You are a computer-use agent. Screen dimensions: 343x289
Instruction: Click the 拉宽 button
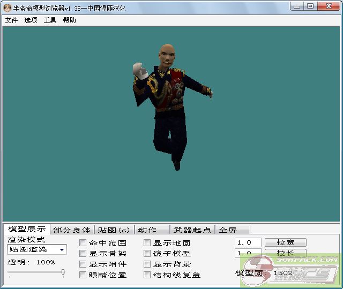[284, 242]
